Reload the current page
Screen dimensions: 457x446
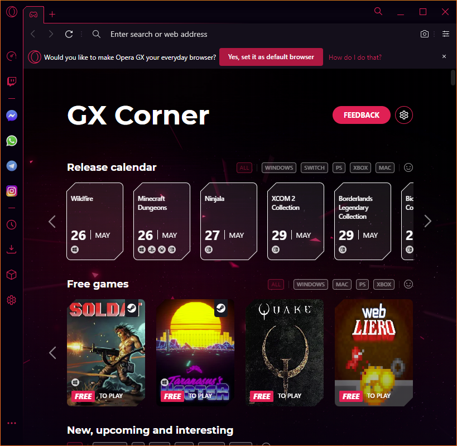[x=69, y=34]
